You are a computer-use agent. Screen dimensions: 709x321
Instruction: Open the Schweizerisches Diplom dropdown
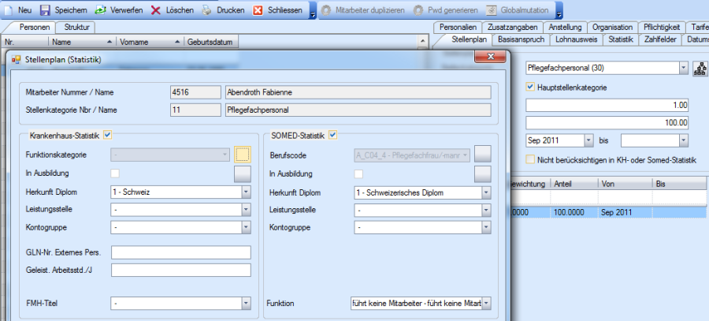pos(486,193)
